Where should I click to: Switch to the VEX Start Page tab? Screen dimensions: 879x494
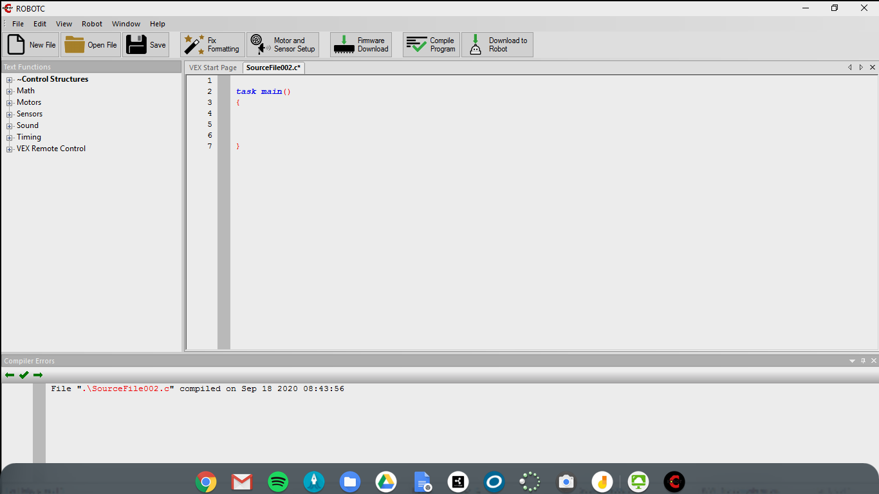[213, 68]
